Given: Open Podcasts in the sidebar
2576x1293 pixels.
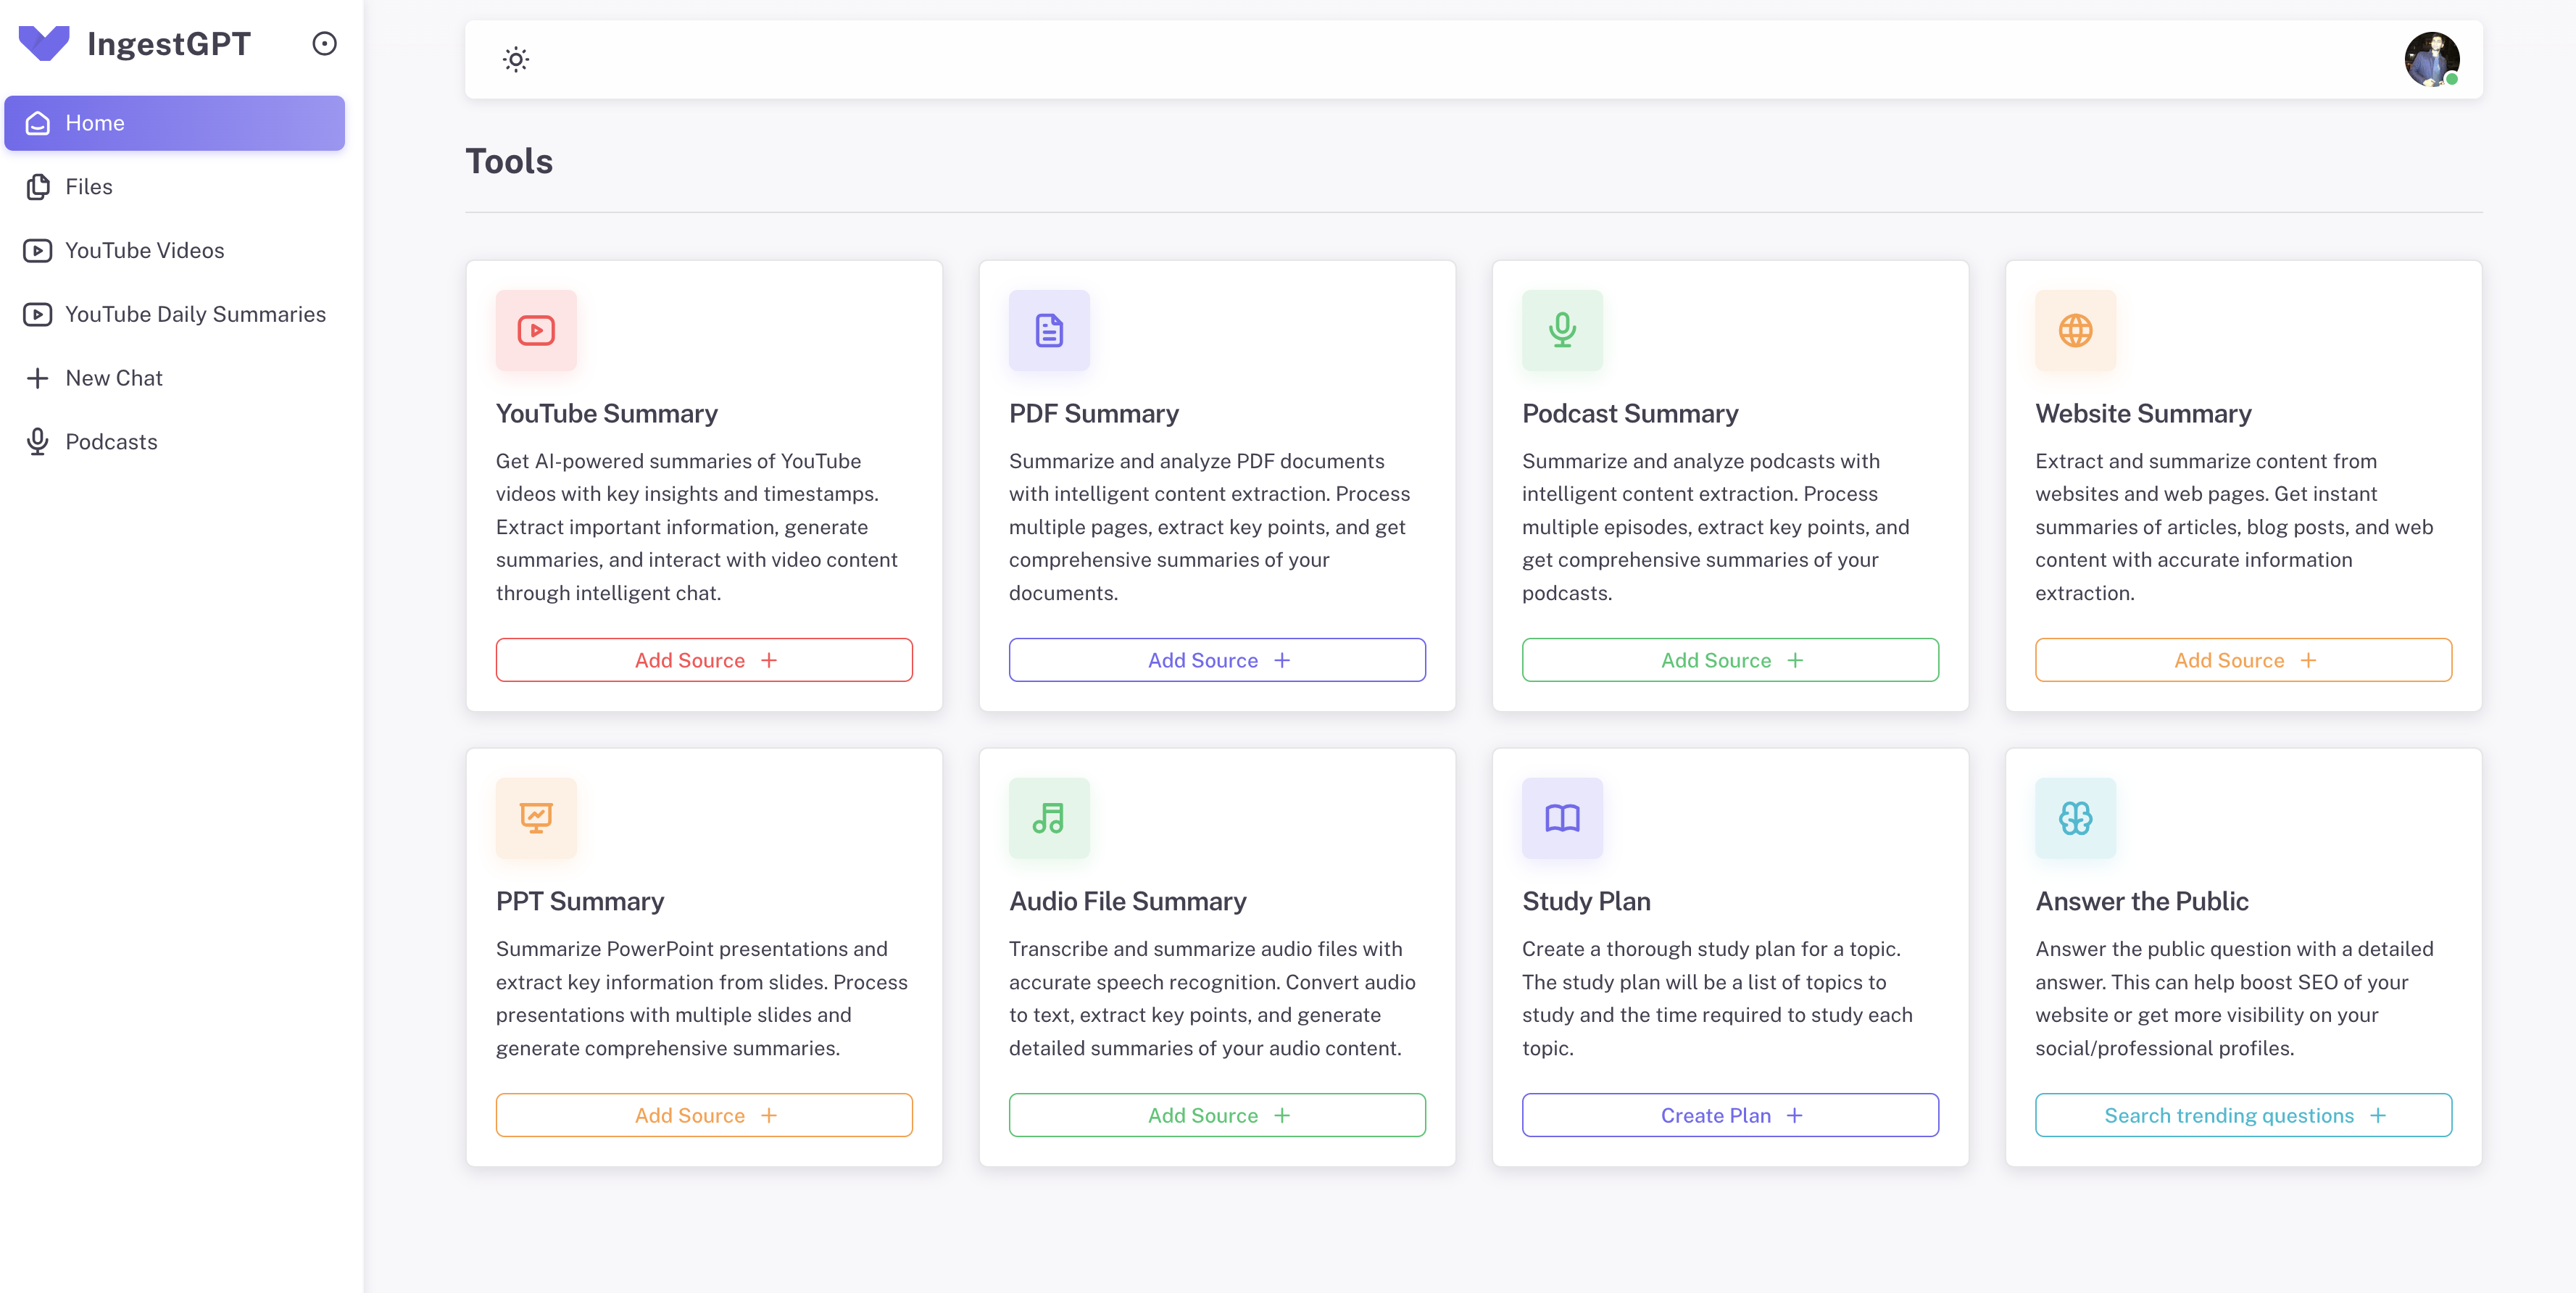Looking at the screenshot, I should (111, 442).
